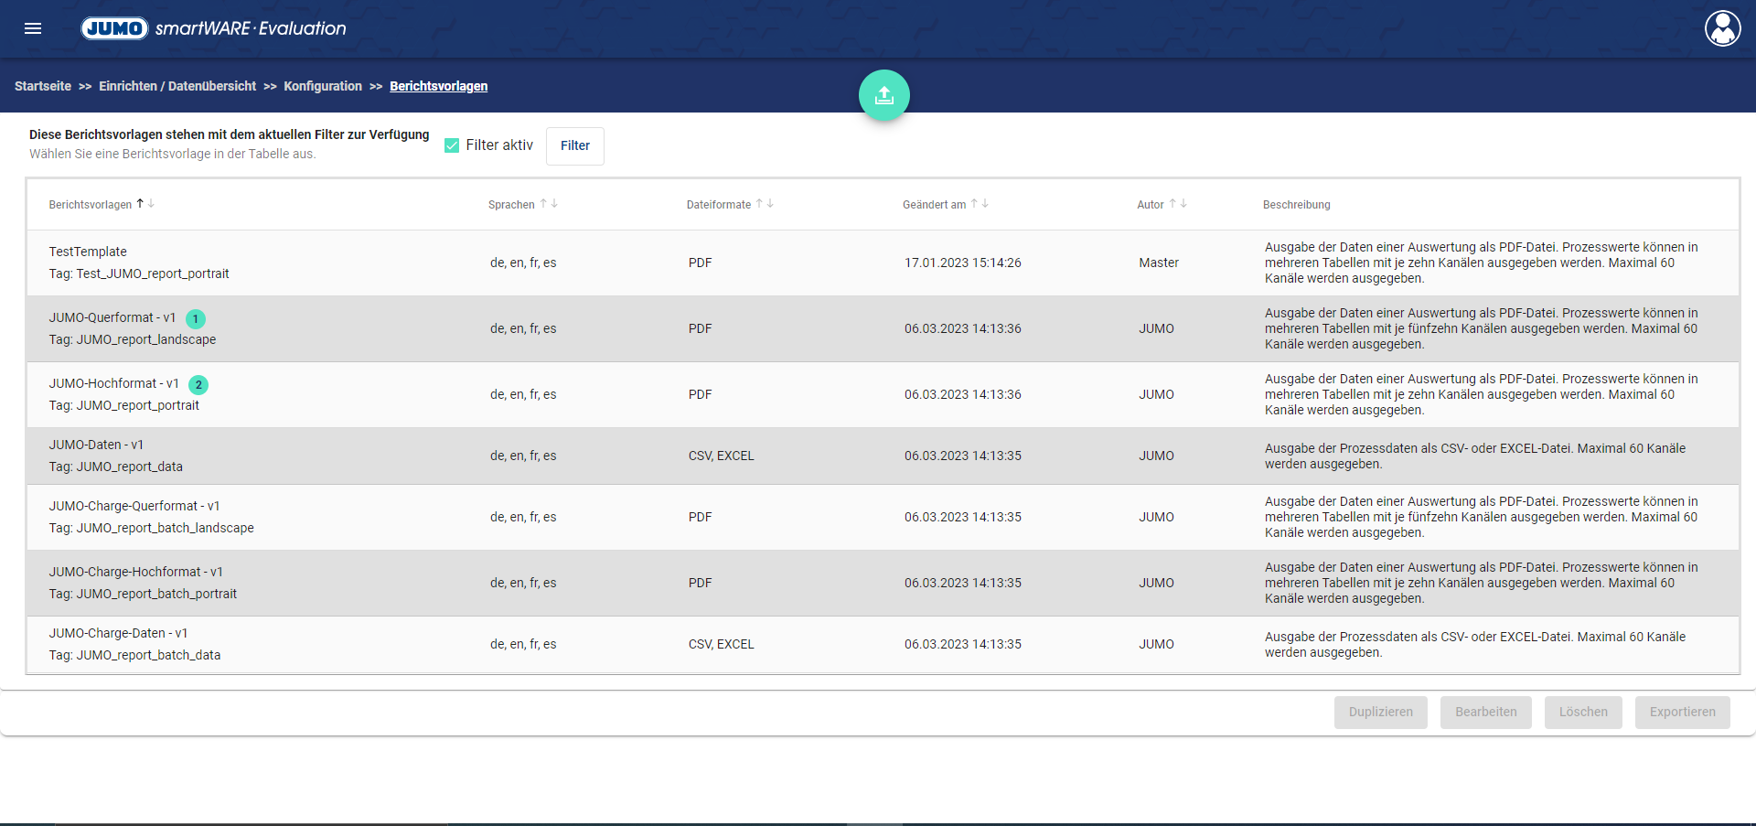Click the Beschreibung column header

[x=1297, y=205]
